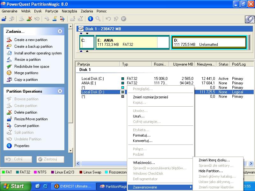Viewport: 255px width, 191px height.
Task: Select Hide Partition... in submenu
Action: click(218, 171)
